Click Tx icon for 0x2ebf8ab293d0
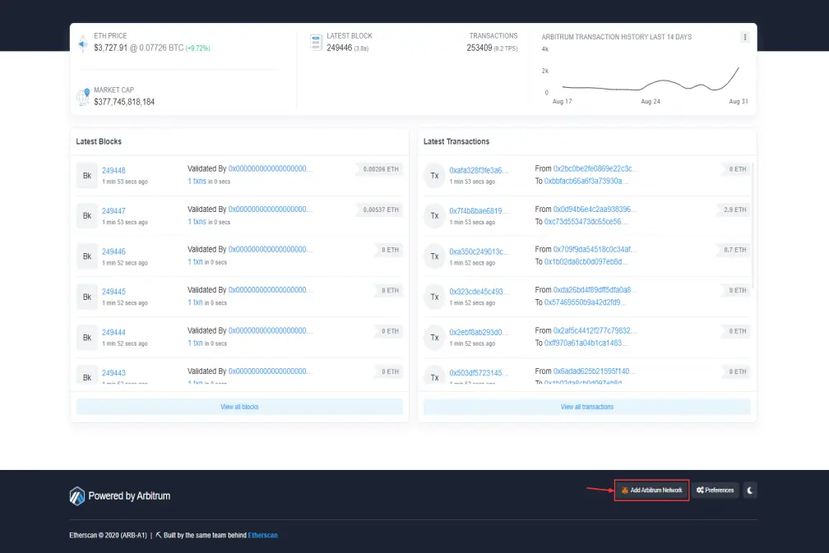This screenshot has height=553, width=829. point(434,338)
